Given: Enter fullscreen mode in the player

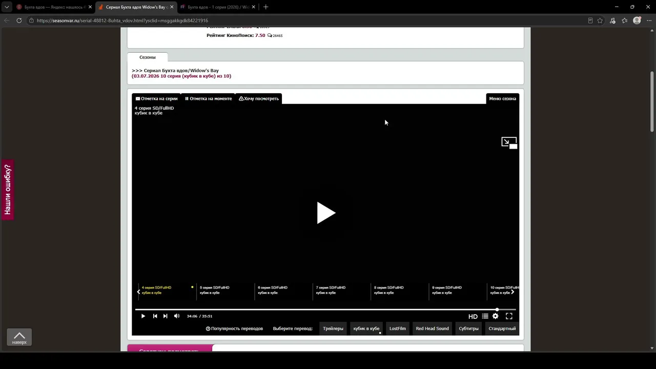Looking at the screenshot, I should (509, 316).
